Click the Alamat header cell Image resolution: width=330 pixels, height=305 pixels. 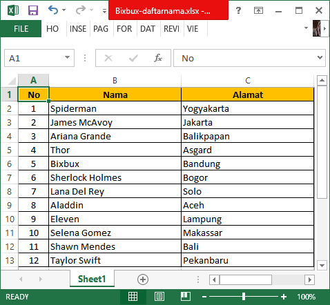click(248, 95)
